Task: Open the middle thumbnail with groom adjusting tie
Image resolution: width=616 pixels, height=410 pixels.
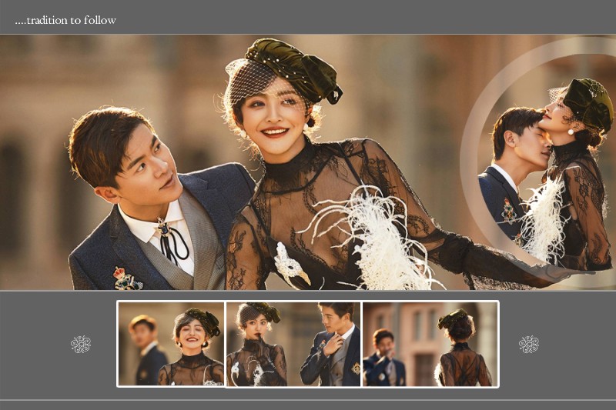Action: coord(293,344)
